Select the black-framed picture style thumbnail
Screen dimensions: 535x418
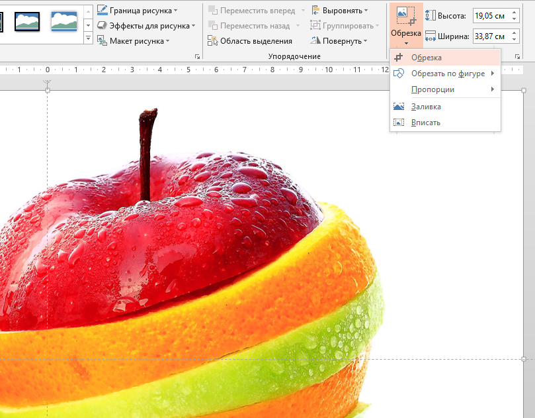point(27,21)
